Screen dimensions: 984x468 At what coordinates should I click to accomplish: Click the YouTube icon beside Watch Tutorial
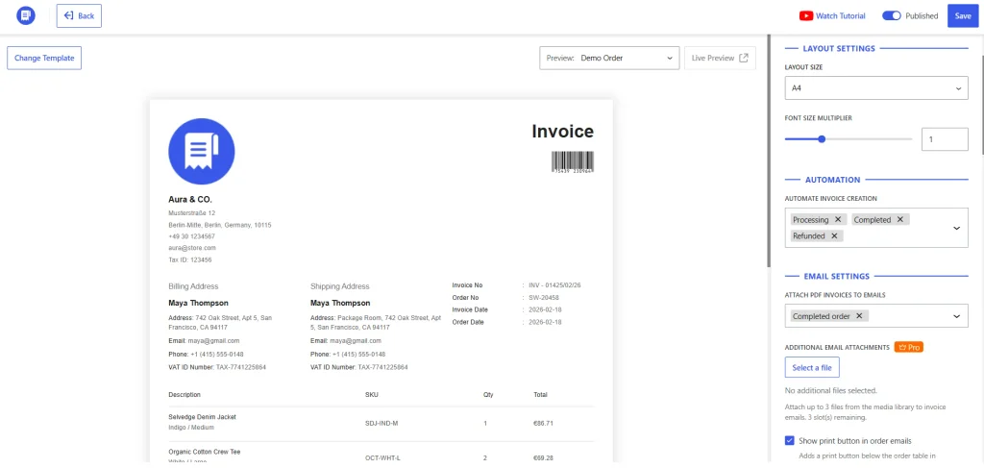click(806, 16)
